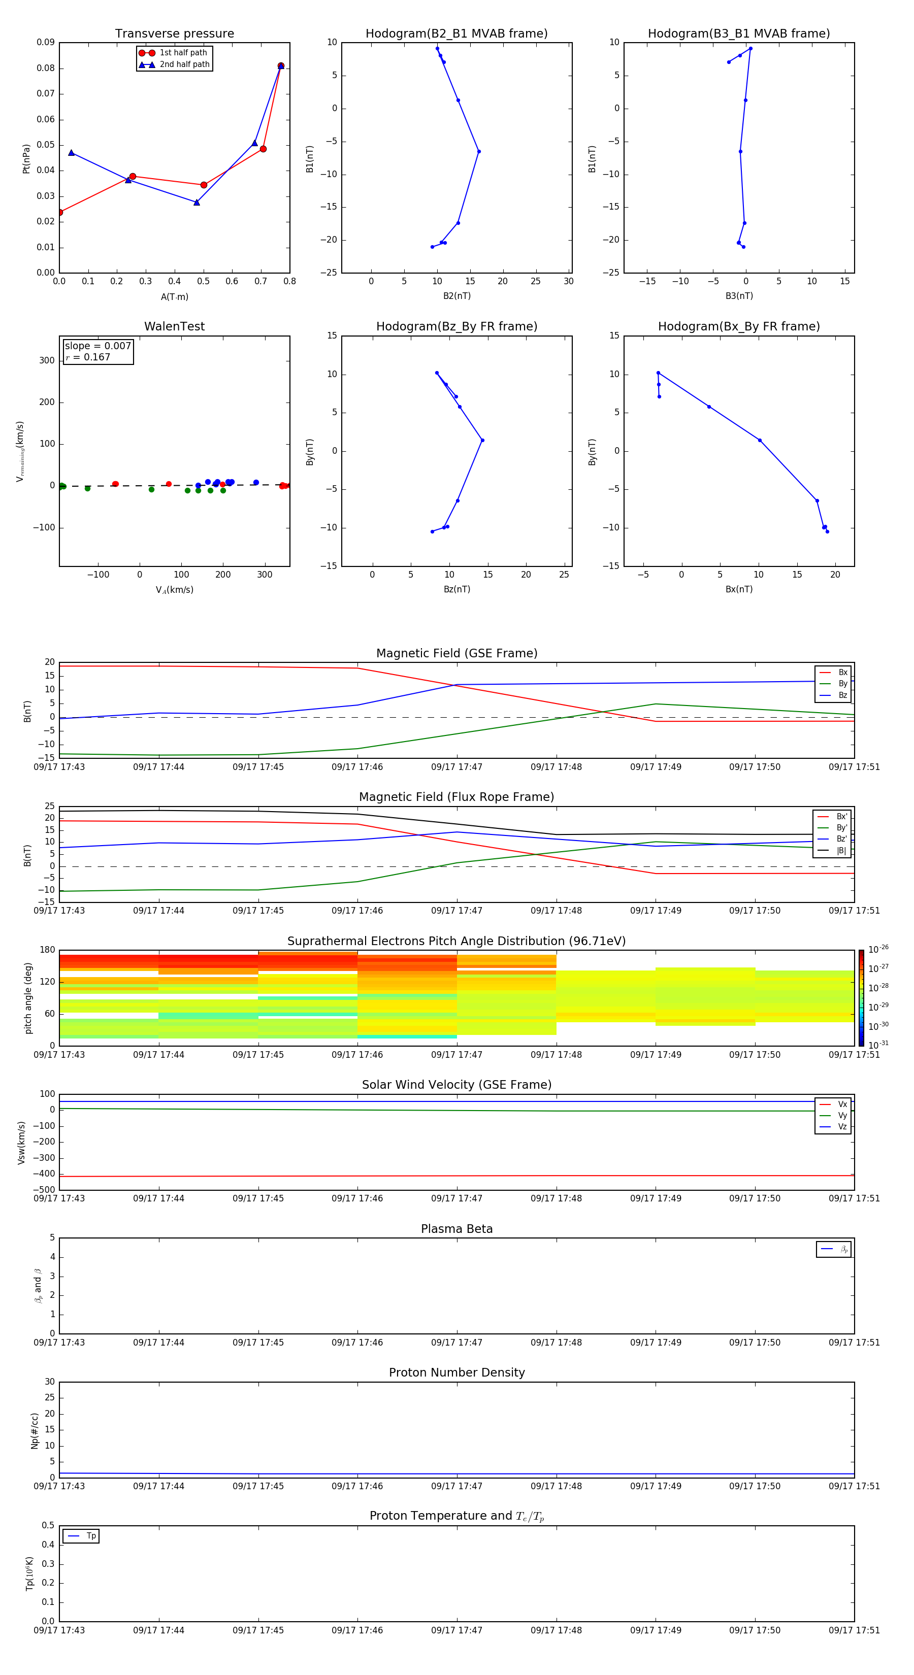Viewport: 914px width, 1675px height.
Task: Select 'Bz' in the GSE magnetic field legend
Action: [x=833, y=695]
